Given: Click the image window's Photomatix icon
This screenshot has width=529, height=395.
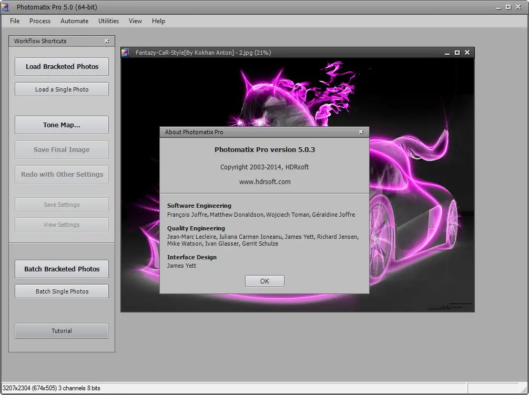Looking at the screenshot, I should tap(126, 53).
